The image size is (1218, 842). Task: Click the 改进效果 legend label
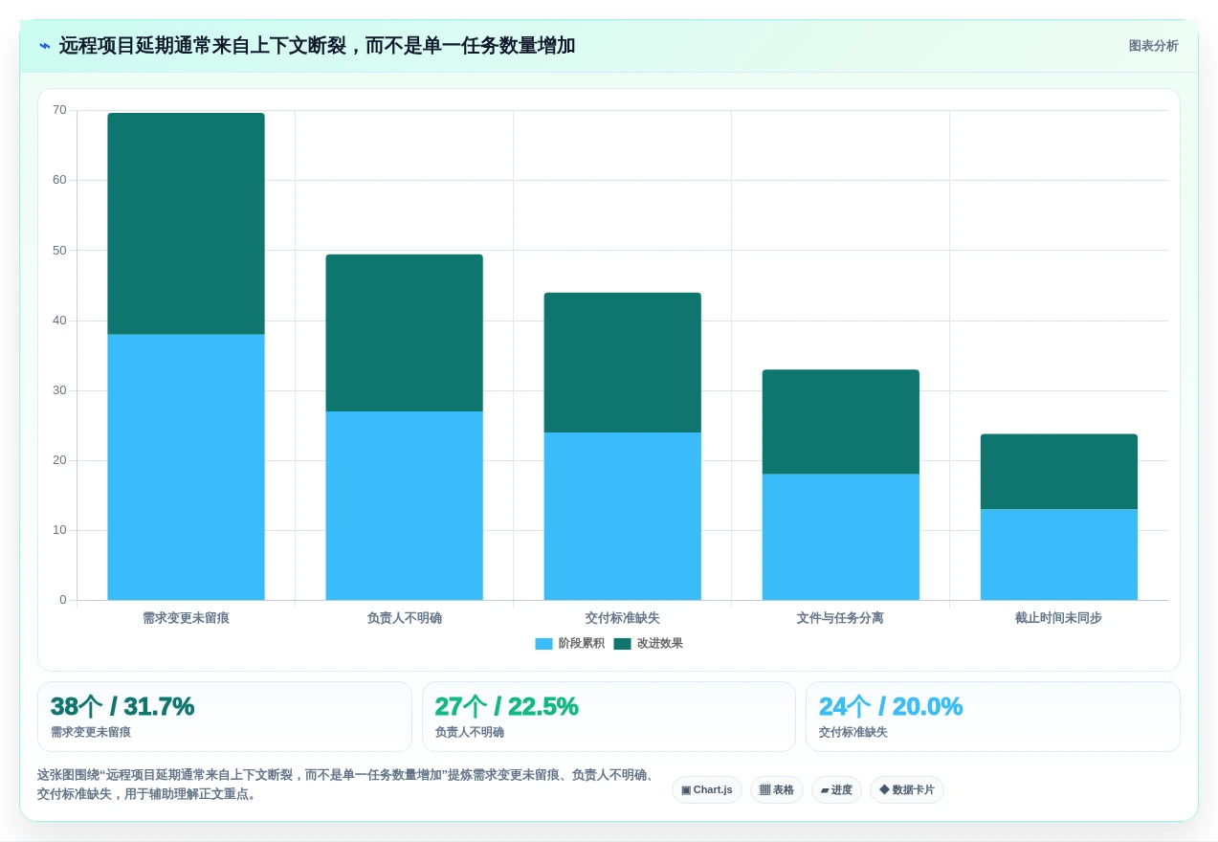(660, 644)
